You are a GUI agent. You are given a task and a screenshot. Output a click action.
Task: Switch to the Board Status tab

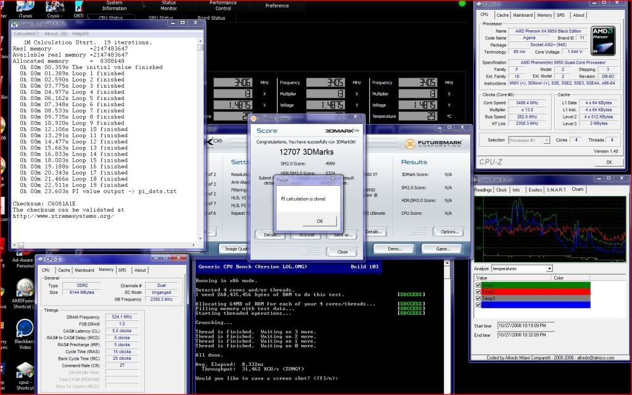coord(211,18)
